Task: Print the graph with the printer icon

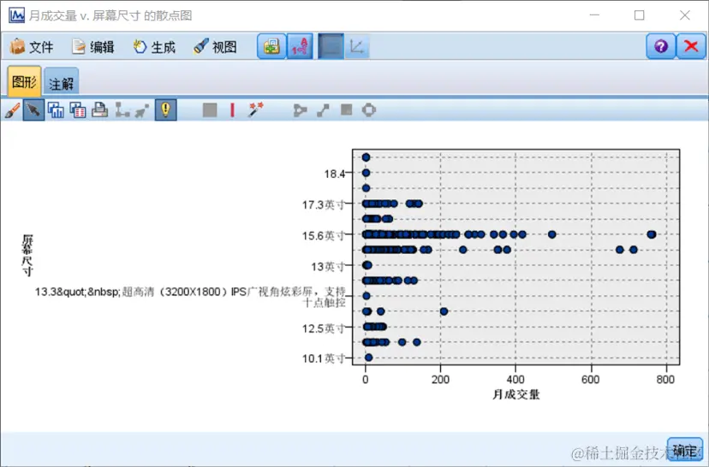Action: click(99, 110)
